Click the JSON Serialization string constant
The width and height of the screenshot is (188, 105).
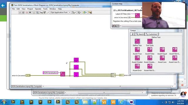(51, 73)
